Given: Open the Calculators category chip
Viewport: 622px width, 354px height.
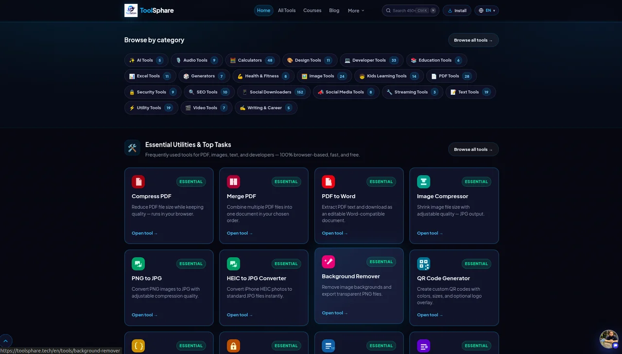Looking at the screenshot, I should click(253, 60).
